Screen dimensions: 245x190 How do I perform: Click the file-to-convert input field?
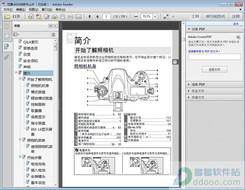214,57
